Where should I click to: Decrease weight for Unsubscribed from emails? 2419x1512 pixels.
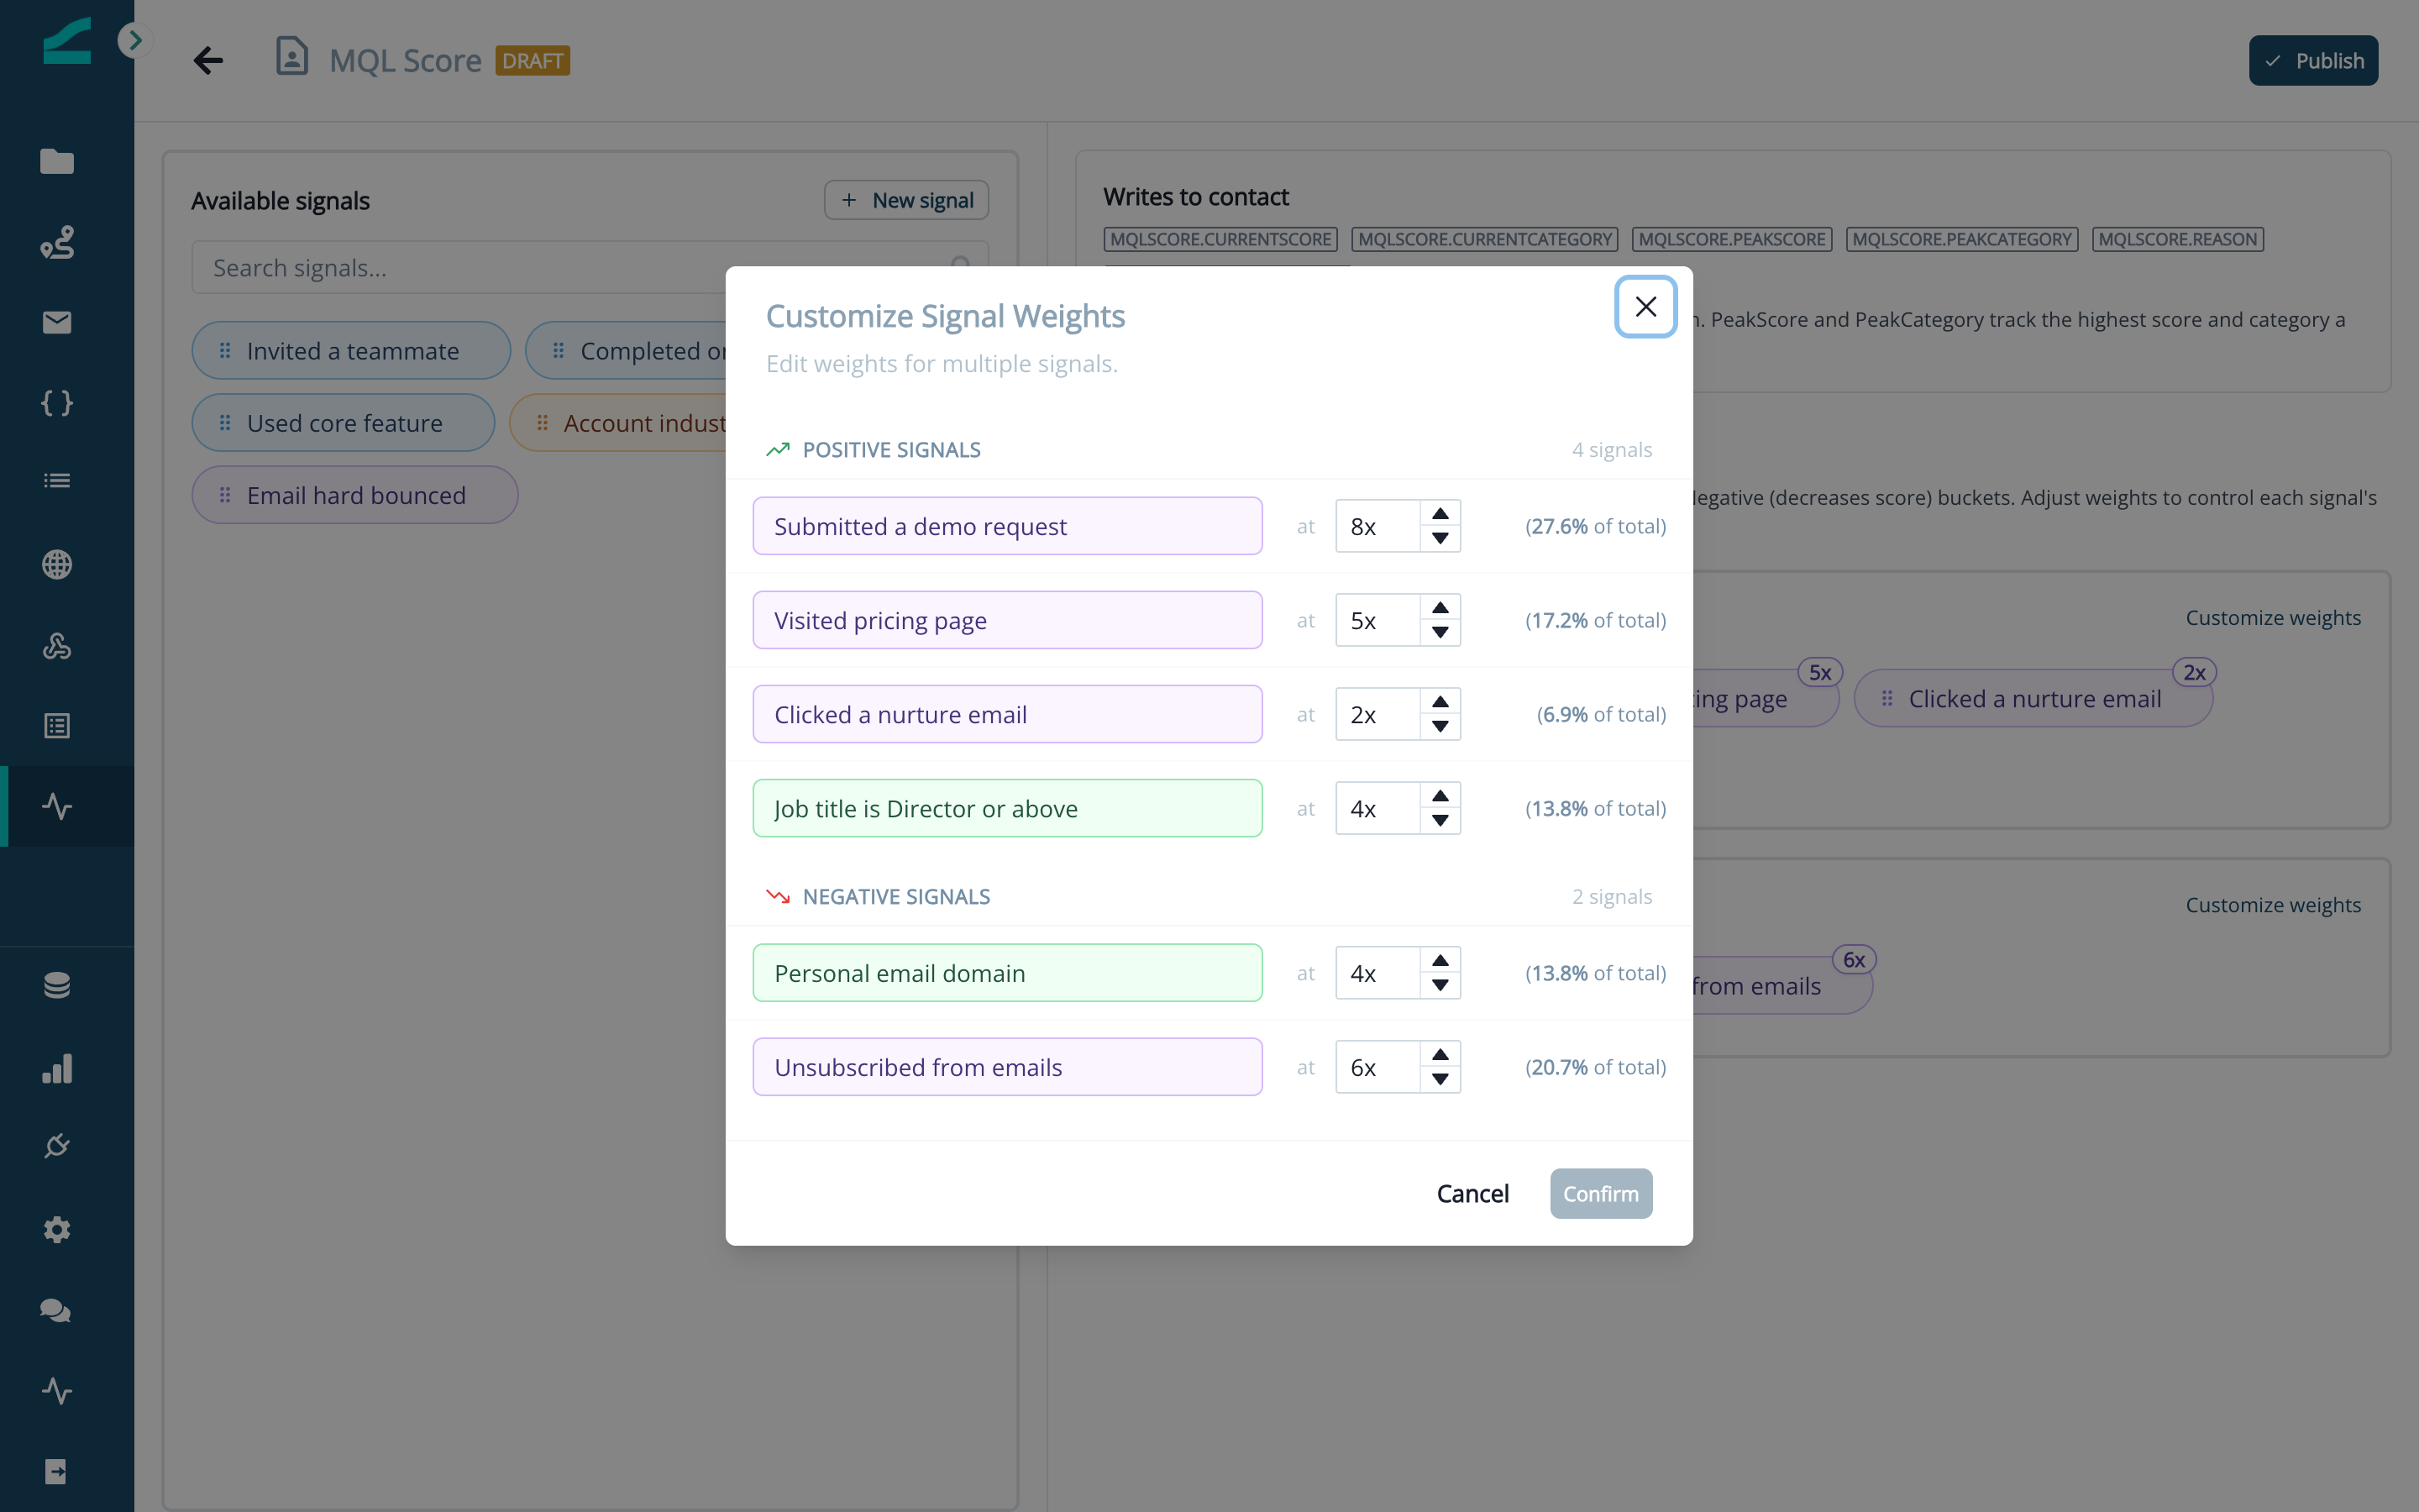click(x=1440, y=1079)
